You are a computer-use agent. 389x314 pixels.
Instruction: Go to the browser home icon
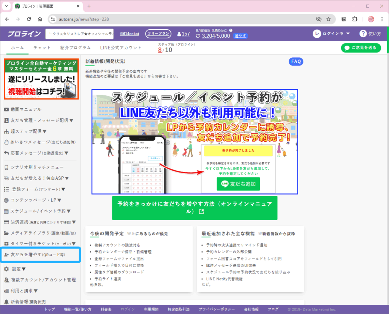point(40,19)
